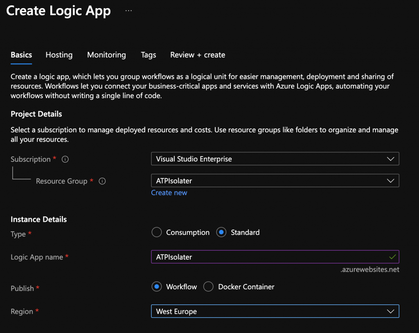Click the Resource Group info icon

click(x=102, y=181)
